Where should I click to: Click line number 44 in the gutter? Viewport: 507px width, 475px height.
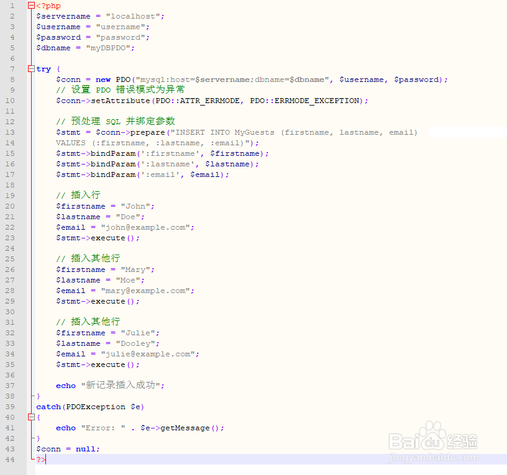pos(10,459)
